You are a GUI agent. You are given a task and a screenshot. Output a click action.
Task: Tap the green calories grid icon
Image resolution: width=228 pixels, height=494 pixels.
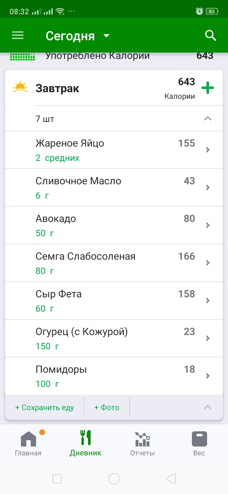click(22, 56)
